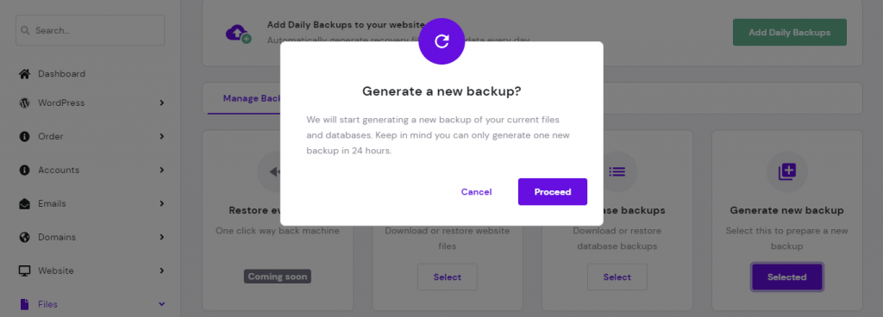
Task: Expand the Order section arrow
Action: coord(161,137)
